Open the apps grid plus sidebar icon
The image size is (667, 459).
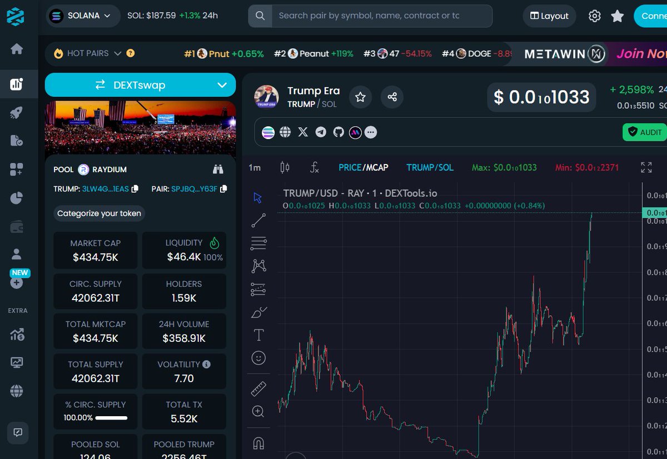[x=17, y=169]
